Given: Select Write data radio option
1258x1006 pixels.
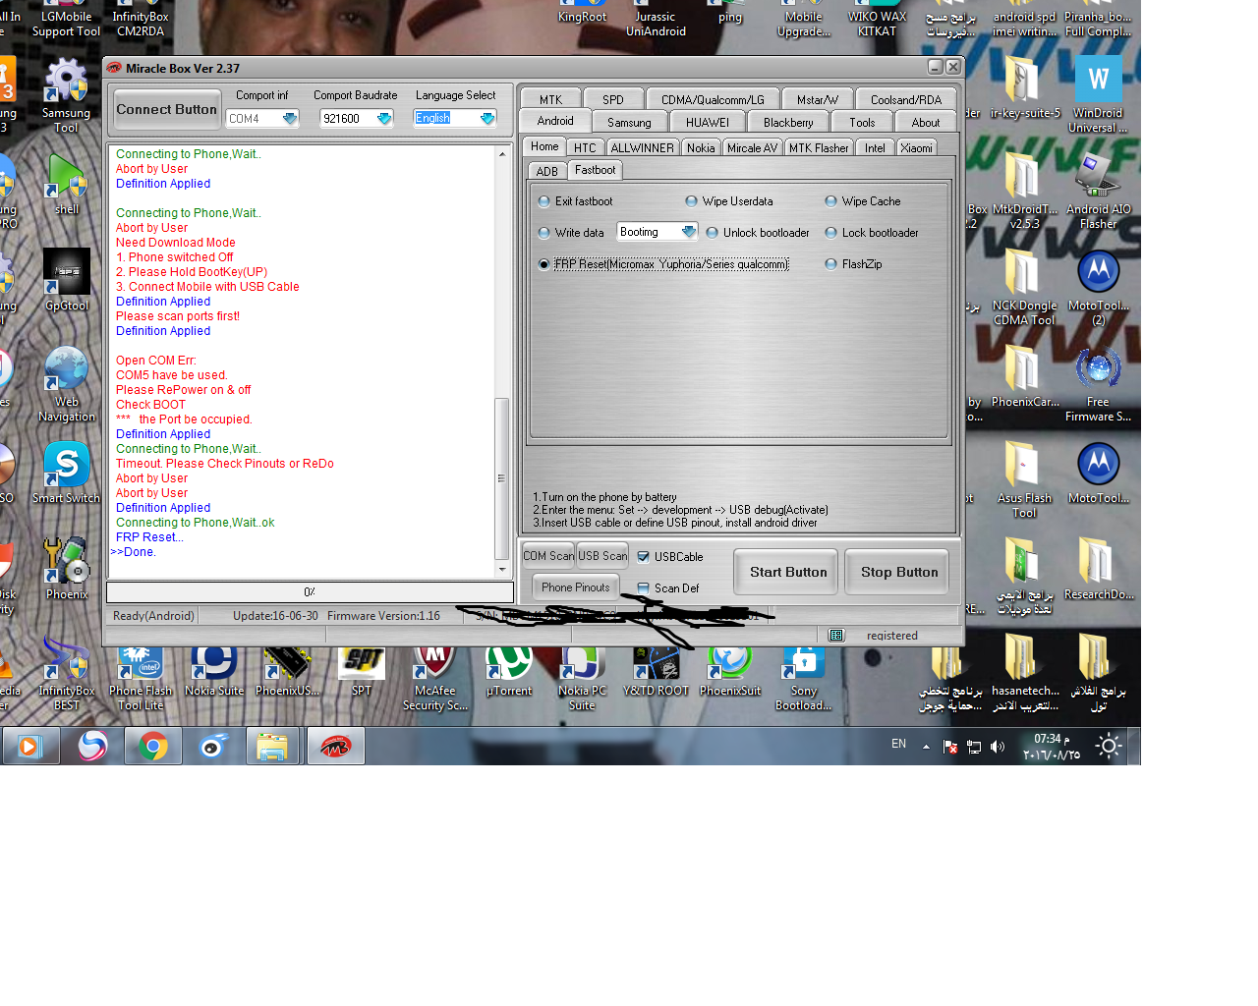Looking at the screenshot, I should [571, 233].
